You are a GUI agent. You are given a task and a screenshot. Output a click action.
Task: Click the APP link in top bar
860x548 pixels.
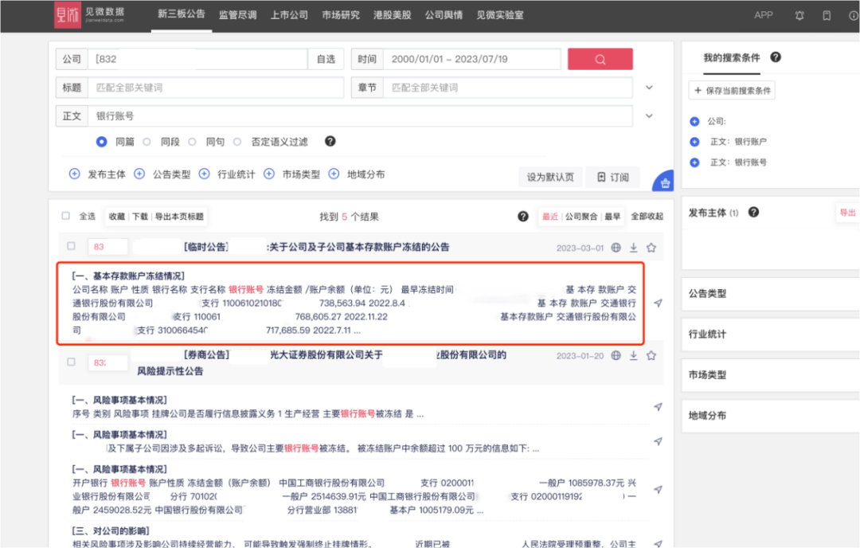(763, 15)
